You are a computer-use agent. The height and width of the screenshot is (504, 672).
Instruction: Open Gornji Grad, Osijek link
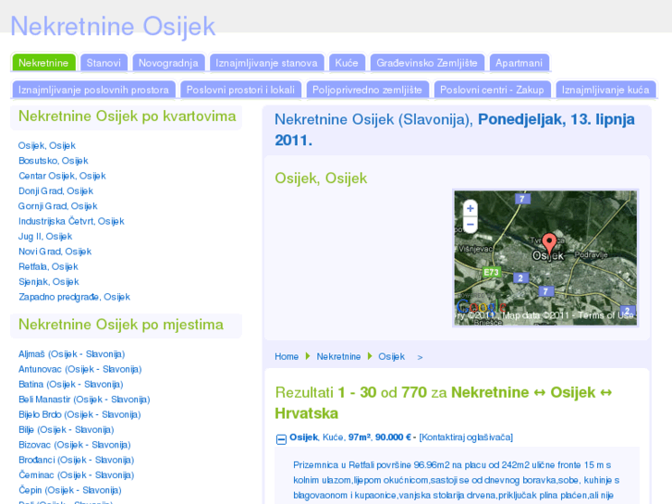click(x=58, y=206)
